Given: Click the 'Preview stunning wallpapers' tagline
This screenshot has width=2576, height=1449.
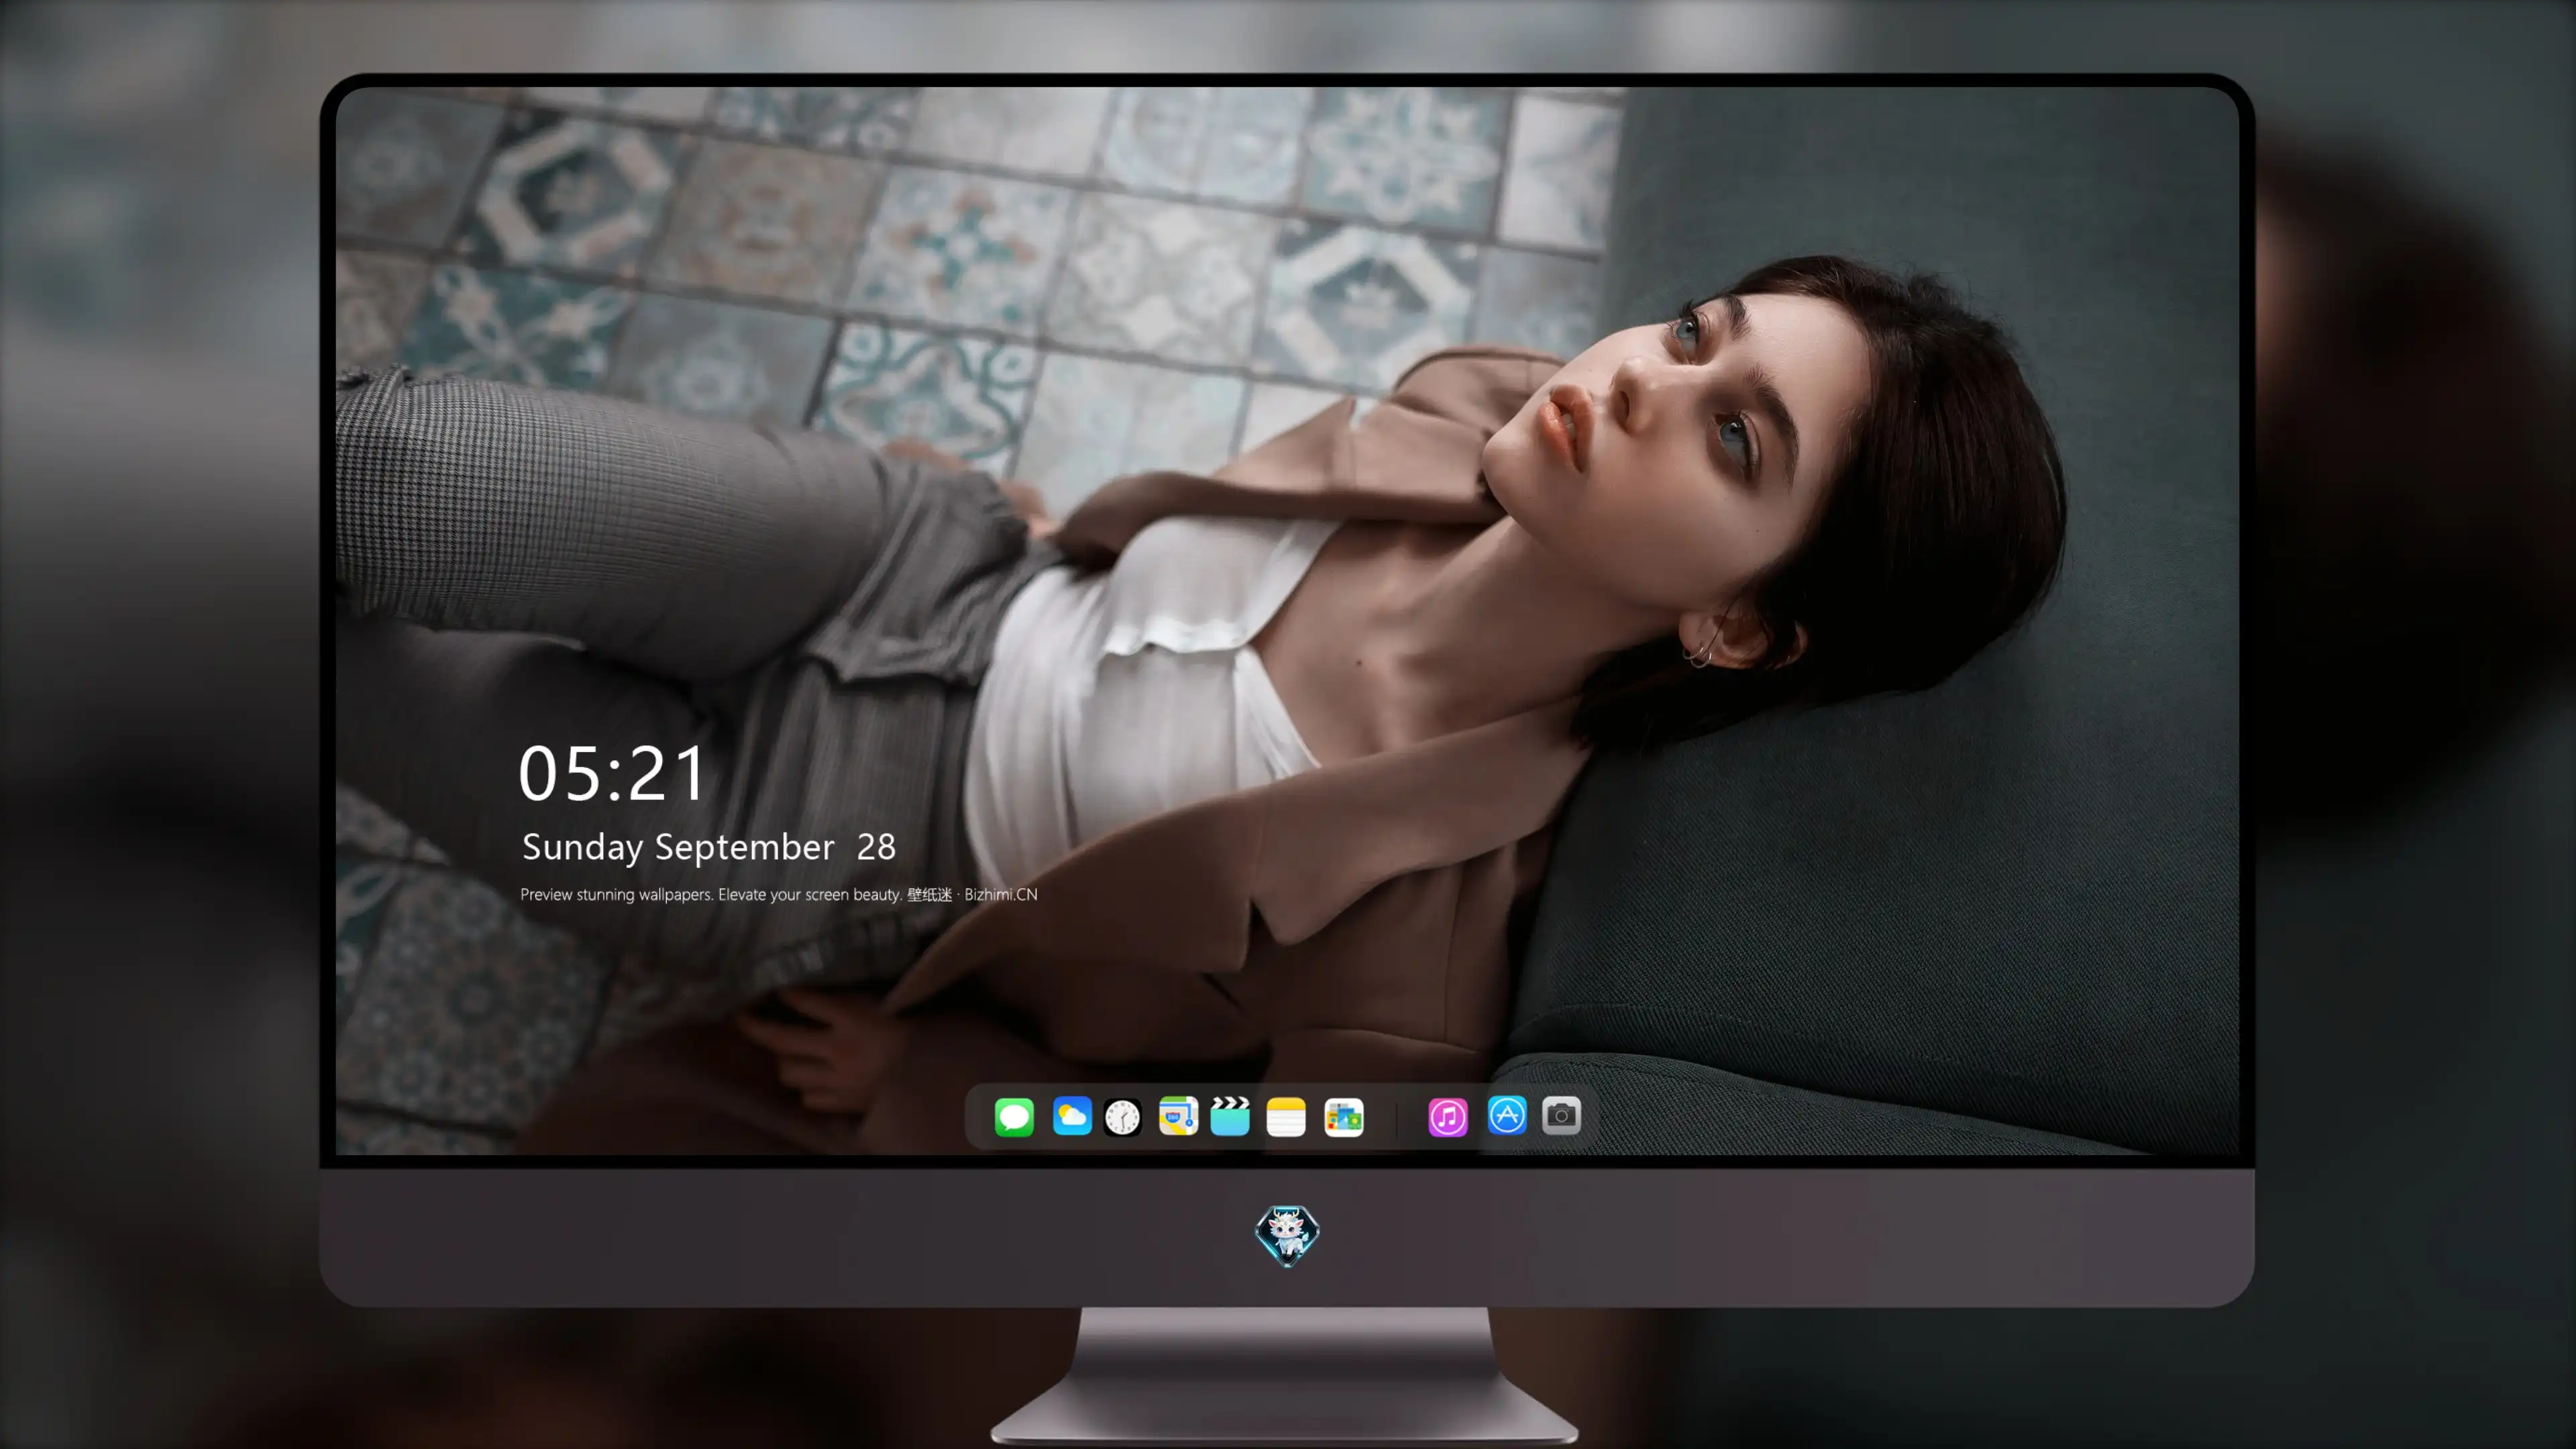Looking at the screenshot, I should [x=616, y=894].
